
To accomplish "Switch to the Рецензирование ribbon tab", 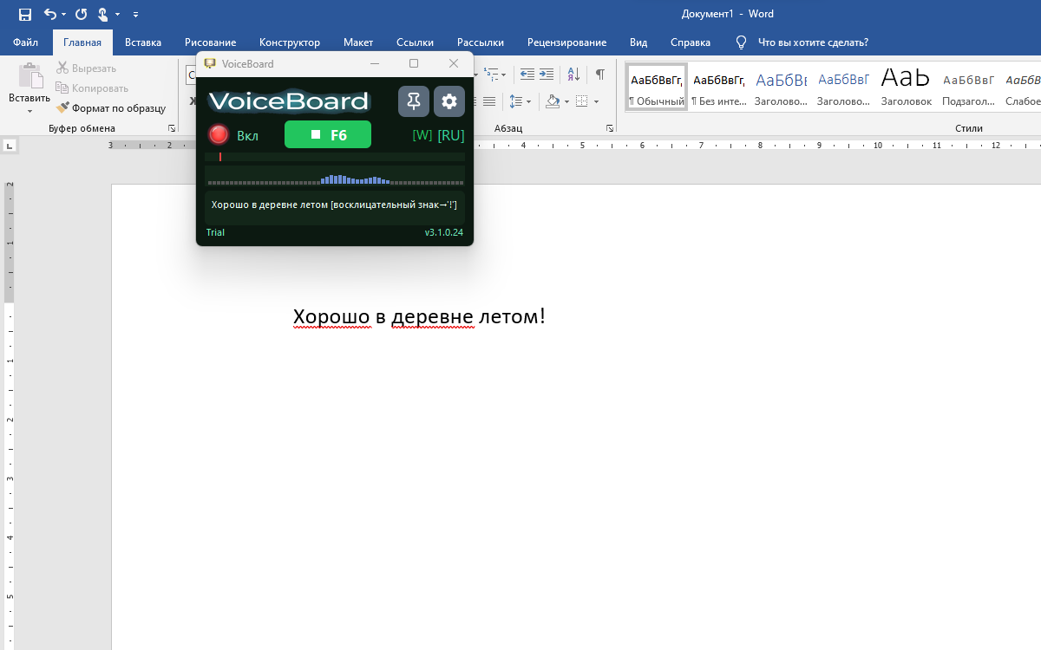I will (566, 42).
